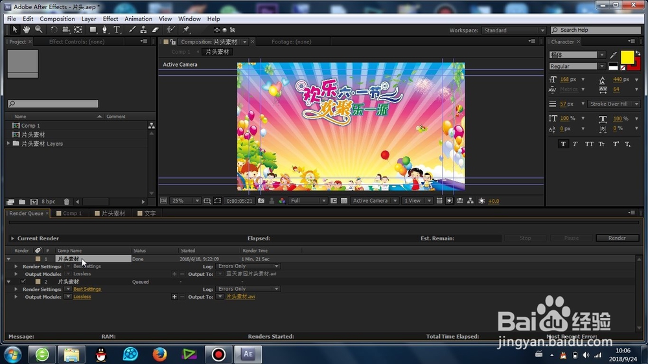The height and width of the screenshot is (364, 648).
Task: Swap fill and stroke colors
Action: [638, 53]
